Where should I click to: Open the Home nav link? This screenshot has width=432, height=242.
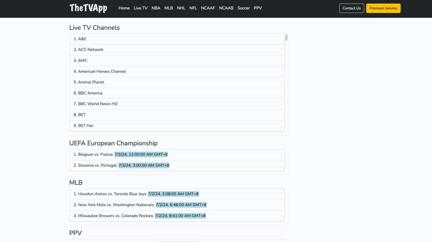[124, 8]
